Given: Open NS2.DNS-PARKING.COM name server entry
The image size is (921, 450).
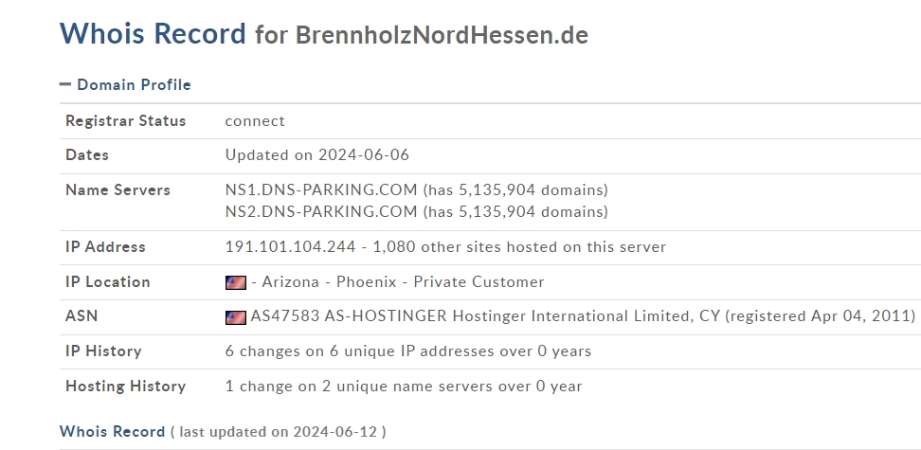Looking at the screenshot, I should (321, 211).
